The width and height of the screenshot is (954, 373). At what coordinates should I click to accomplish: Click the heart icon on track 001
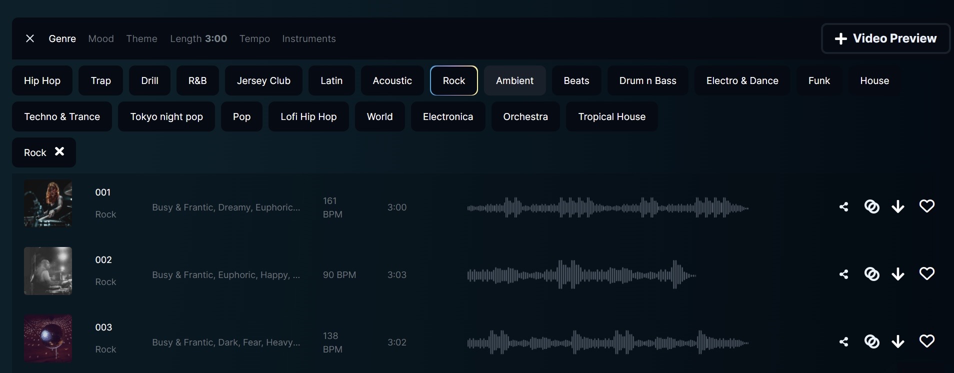pyautogui.click(x=926, y=206)
